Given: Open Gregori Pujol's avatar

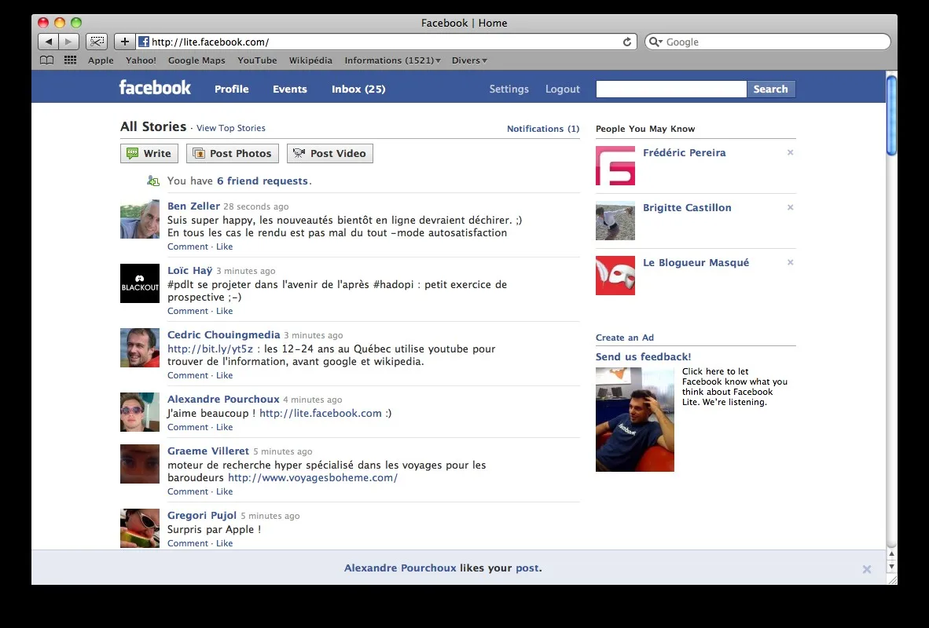Looking at the screenshot, I should coord(140,528).
